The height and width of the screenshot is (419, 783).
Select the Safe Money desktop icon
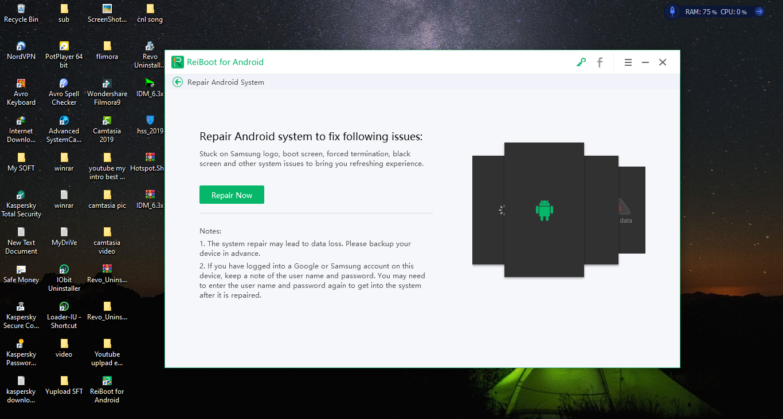21,274
